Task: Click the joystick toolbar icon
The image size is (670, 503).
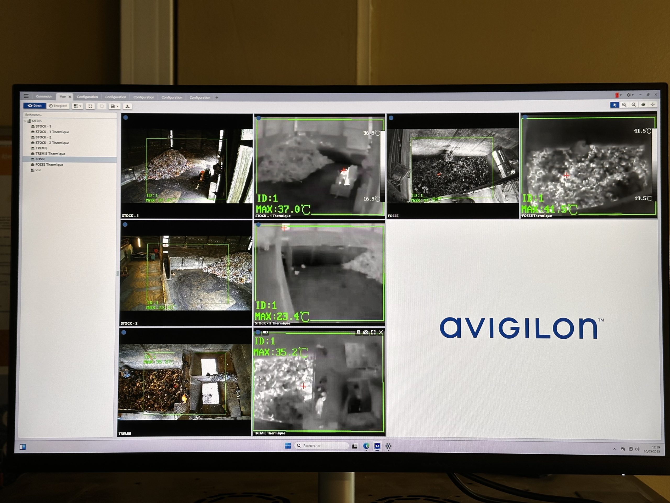Action: [x=127, y=106]
